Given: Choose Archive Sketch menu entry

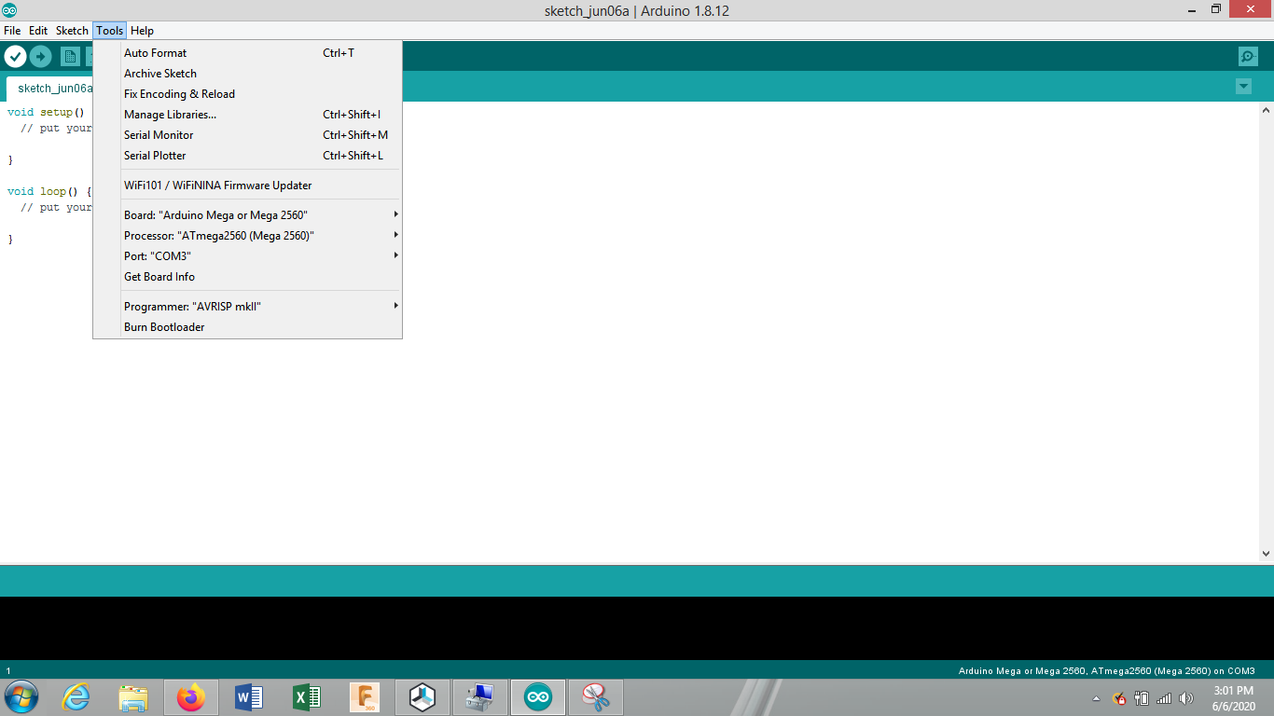Looking at the screenshot, I should (248, 74).
